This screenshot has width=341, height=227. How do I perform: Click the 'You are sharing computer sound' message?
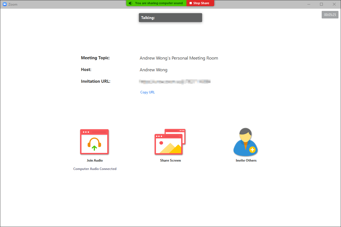pos(159,3)
